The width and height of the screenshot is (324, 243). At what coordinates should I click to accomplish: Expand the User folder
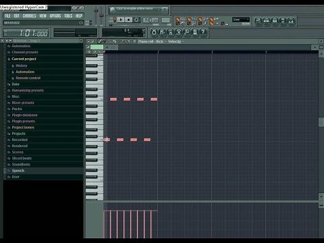point(16,177)
